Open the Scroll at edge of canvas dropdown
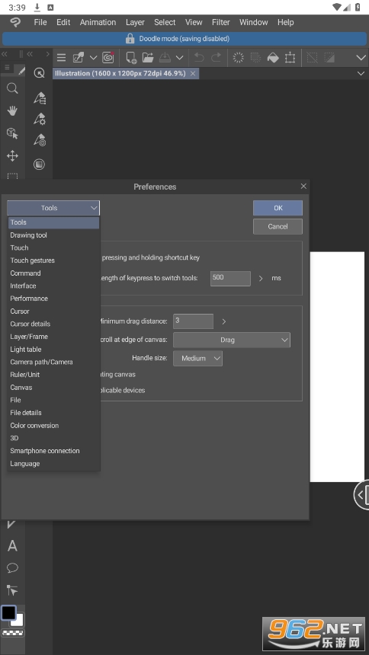369x655 pixels. point(232,340)
